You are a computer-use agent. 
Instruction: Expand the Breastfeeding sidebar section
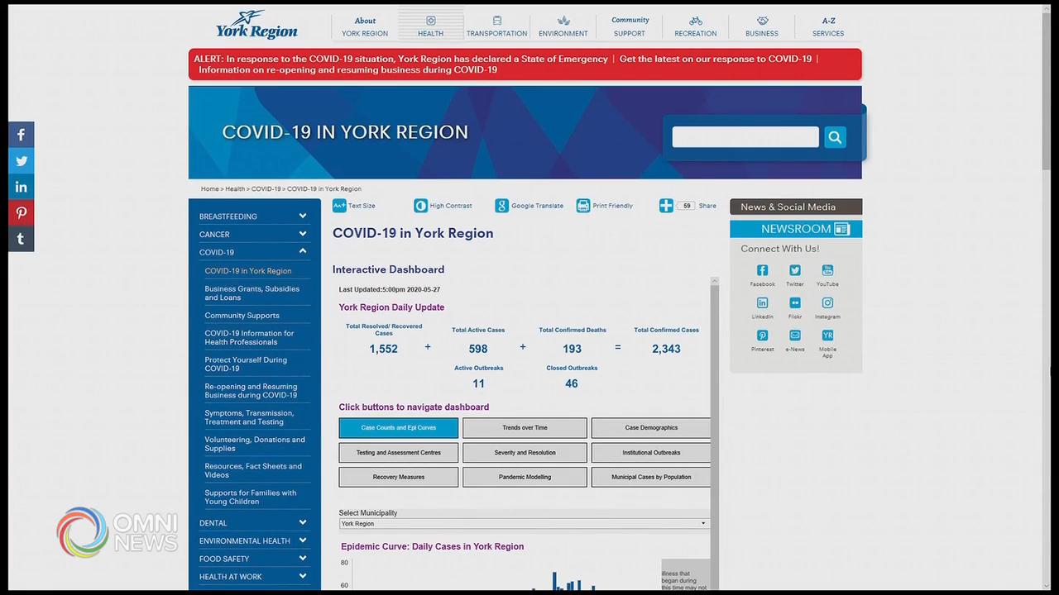point(302,217)
